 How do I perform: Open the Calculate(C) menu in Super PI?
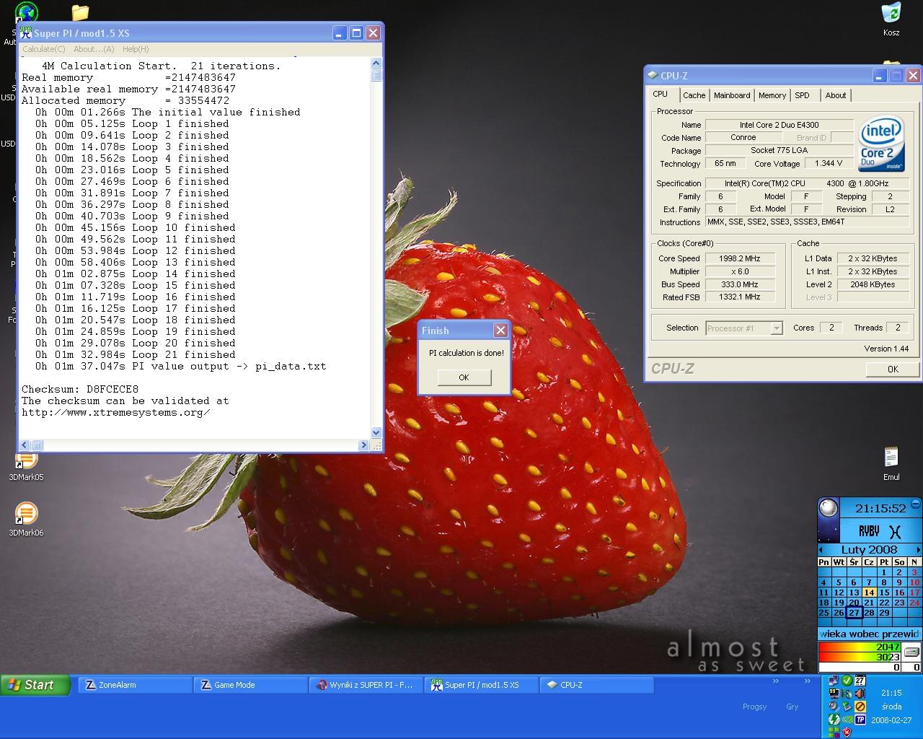(x=44, y=49)
